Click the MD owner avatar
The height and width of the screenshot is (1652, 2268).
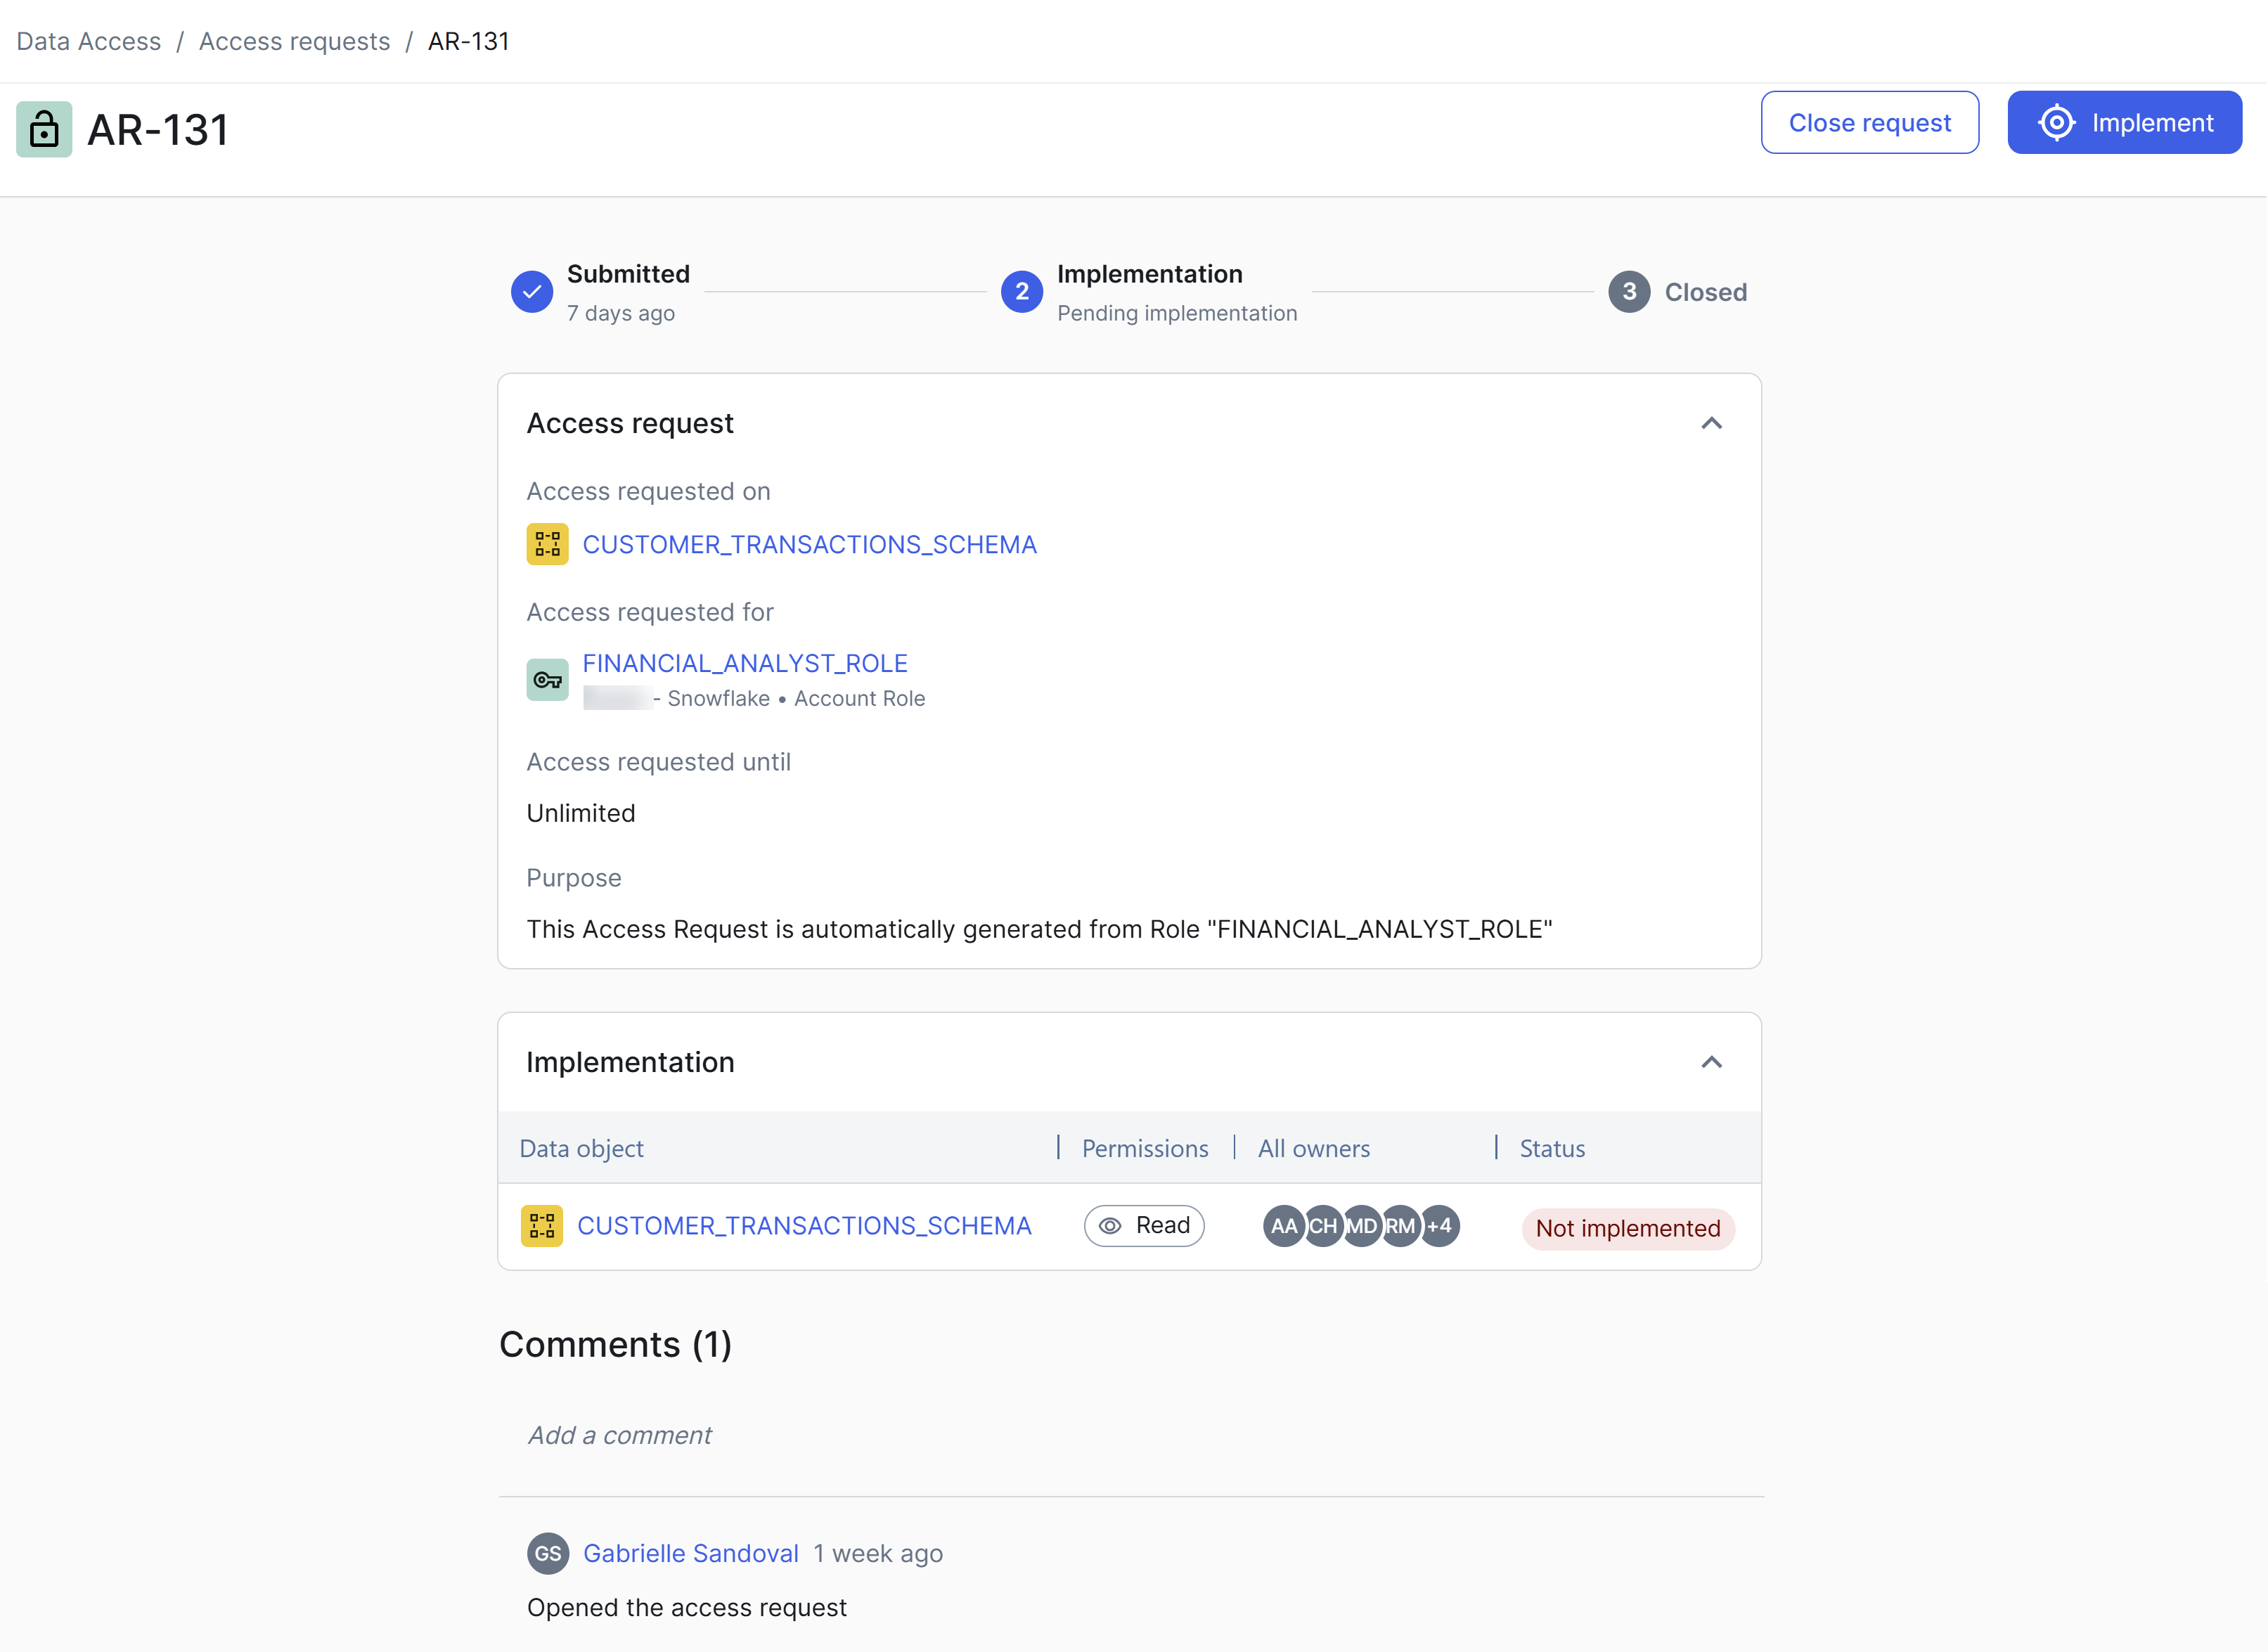[1362, 1226]
